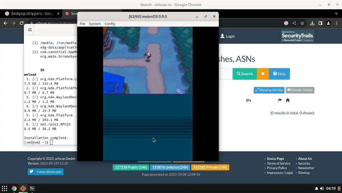
Task: Open the Chrome profile avatar
Action: pyautogui.click(x=328, y=23)
